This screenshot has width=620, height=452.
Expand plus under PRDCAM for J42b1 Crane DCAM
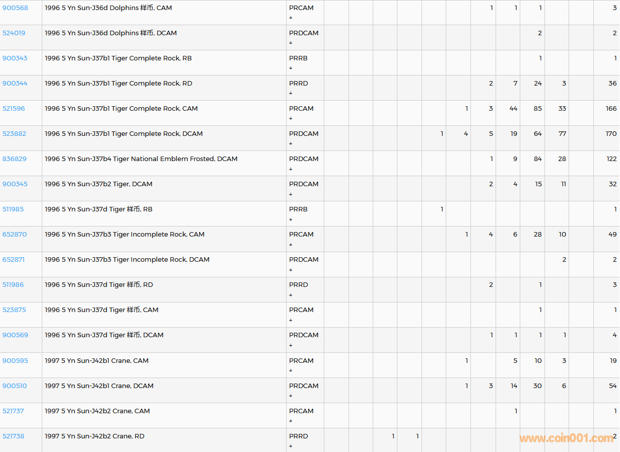point(291,396)
